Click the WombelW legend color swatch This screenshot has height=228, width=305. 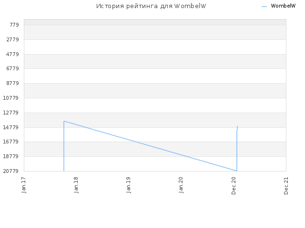[264, 7]
